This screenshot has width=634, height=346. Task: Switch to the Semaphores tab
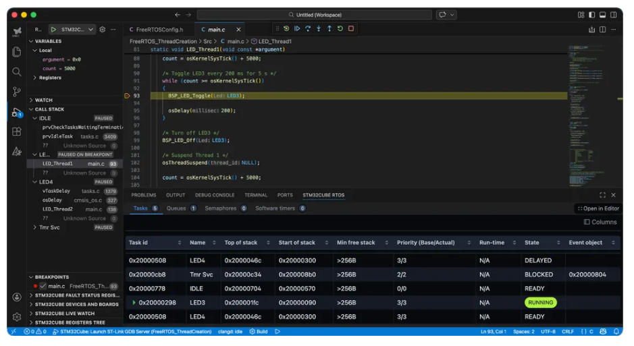coord(226,208)
